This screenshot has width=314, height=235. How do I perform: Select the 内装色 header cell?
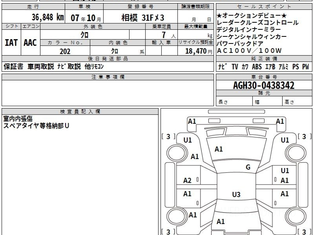pos(117,43)
